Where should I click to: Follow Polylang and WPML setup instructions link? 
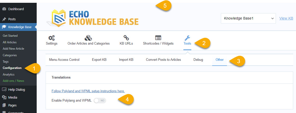coord(88,91)
